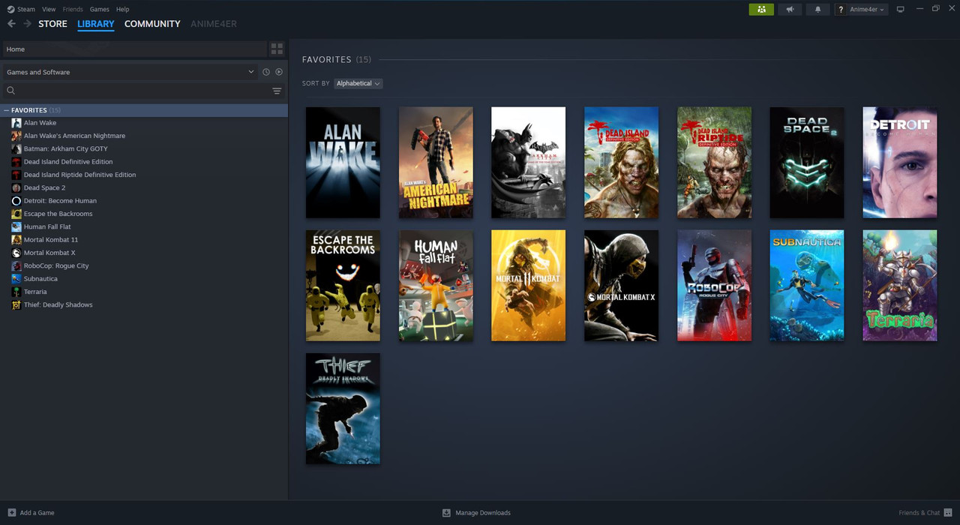This screenshot has height=525, width=960.
Task: Click the search magnifier icon
Action: [x=11, y=91]
